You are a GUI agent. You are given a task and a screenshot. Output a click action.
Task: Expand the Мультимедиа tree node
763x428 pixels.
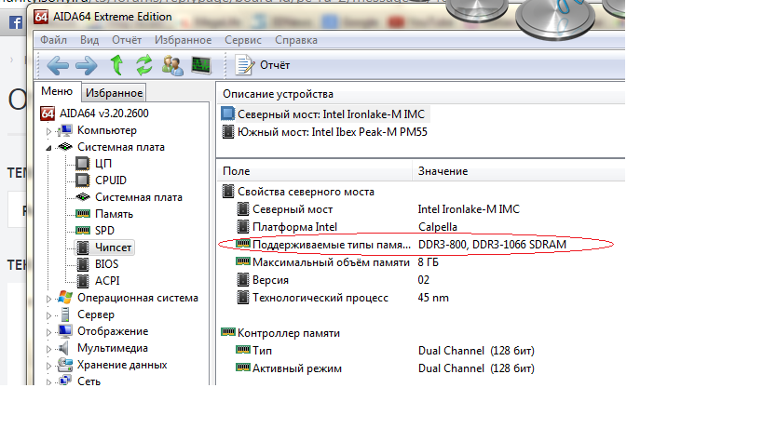point(49,349)
